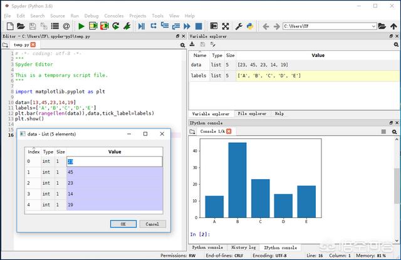Open Variable explorer options gear
Screen dimensions: 401x260
pyautogui.click(x=396, y=44)
